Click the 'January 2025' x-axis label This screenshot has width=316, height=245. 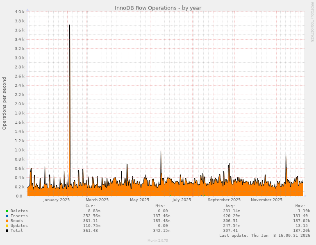click(x=57, y=200)
